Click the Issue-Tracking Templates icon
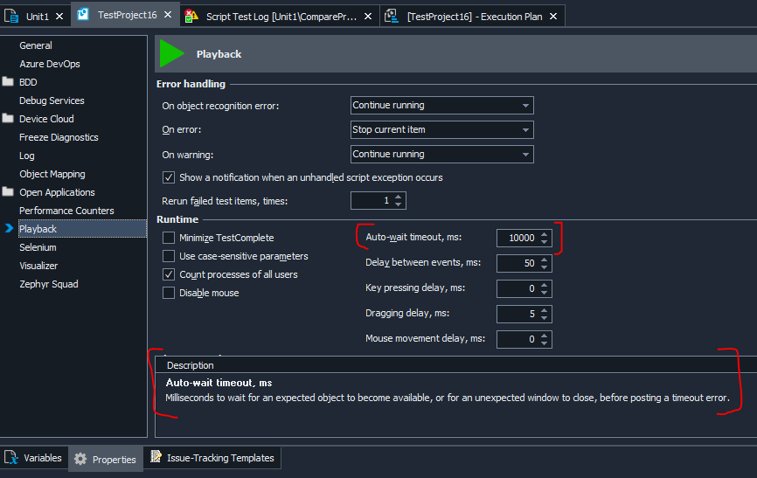This screenshot has height=478, width=757. (156, 456)
